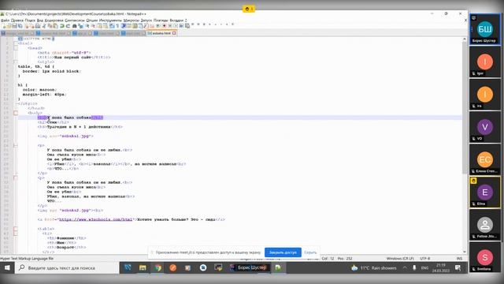The image size is (504, 284).
Task: Open the Плагины menu
Action: click(x=161, y=21)
